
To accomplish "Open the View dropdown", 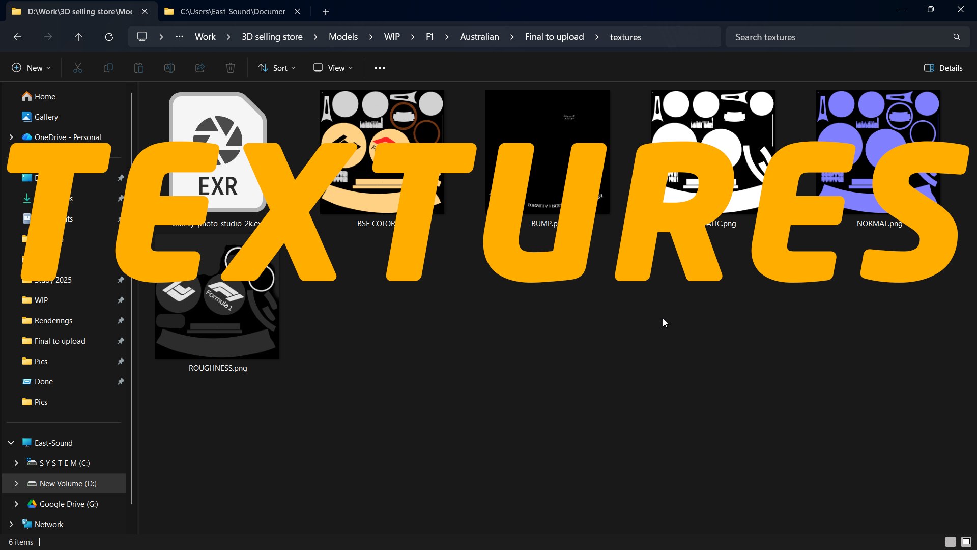I will [x=333, y=68].
